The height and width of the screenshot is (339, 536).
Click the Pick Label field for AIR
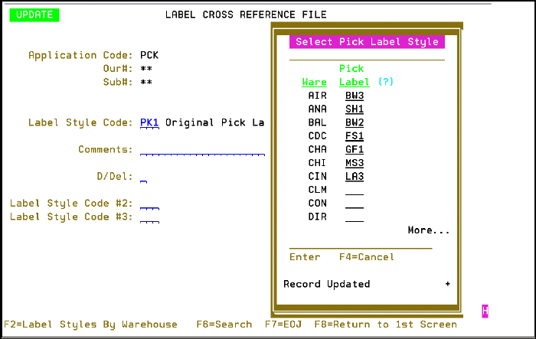pyautogui.click(x=354, y=96)
